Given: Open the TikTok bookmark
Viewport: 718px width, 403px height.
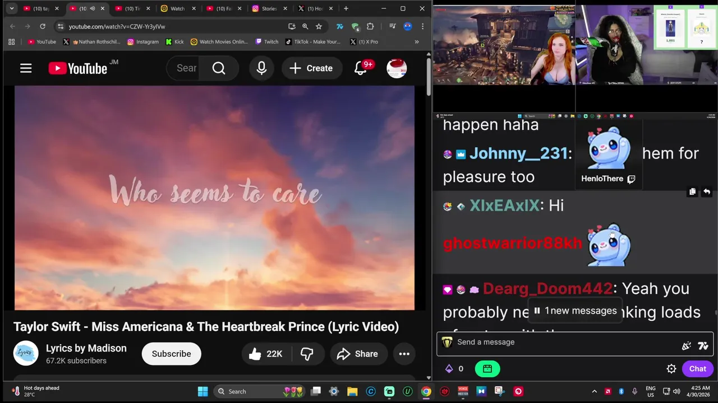Looking at the screenshot, I should [313, 41].
